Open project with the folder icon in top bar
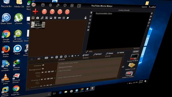 coord(43,5)
